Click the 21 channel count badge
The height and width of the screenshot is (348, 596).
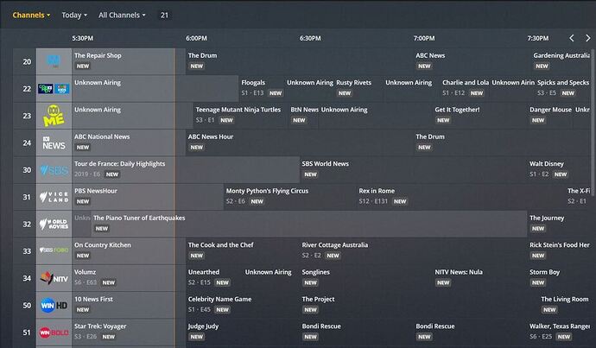click(164, 16)
